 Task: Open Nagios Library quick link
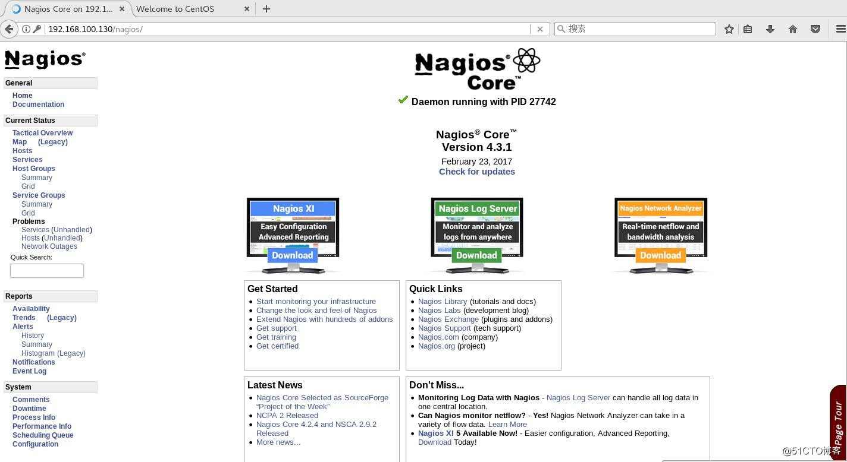(x=443, y=302)
